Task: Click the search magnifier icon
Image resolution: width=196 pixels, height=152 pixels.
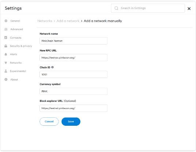Action: click(116, 8)
